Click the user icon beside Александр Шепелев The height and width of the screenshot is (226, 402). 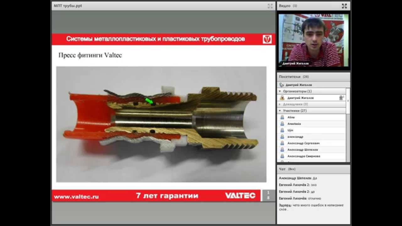(282, 150)
